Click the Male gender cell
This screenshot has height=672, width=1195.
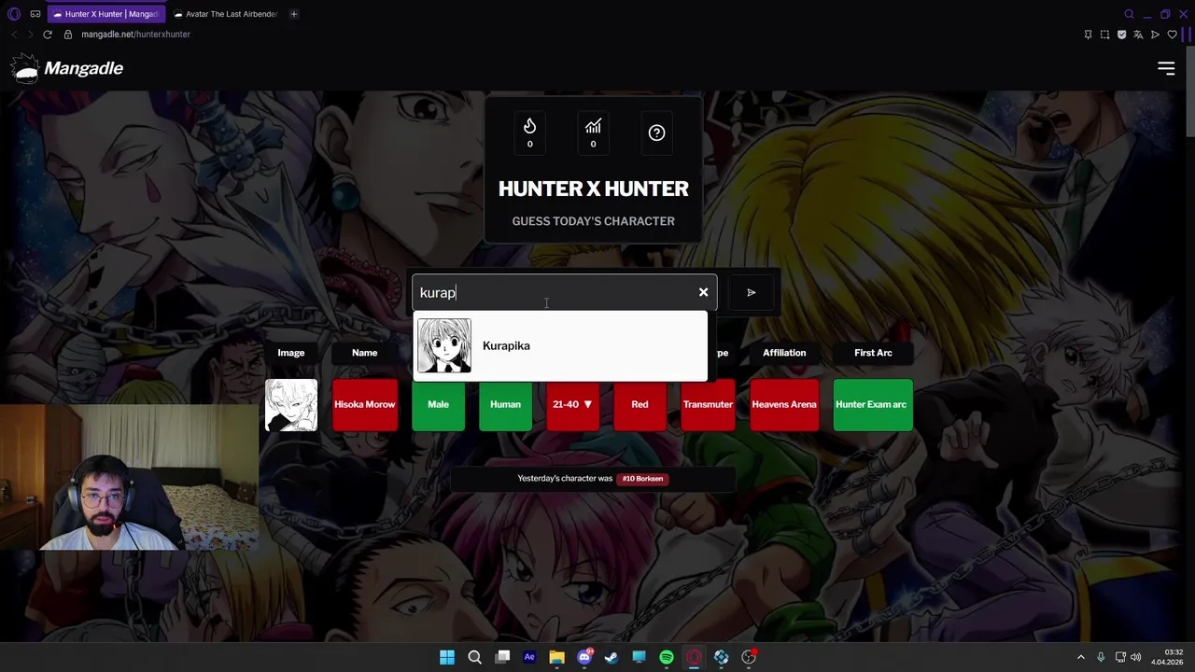click(438, 404)
